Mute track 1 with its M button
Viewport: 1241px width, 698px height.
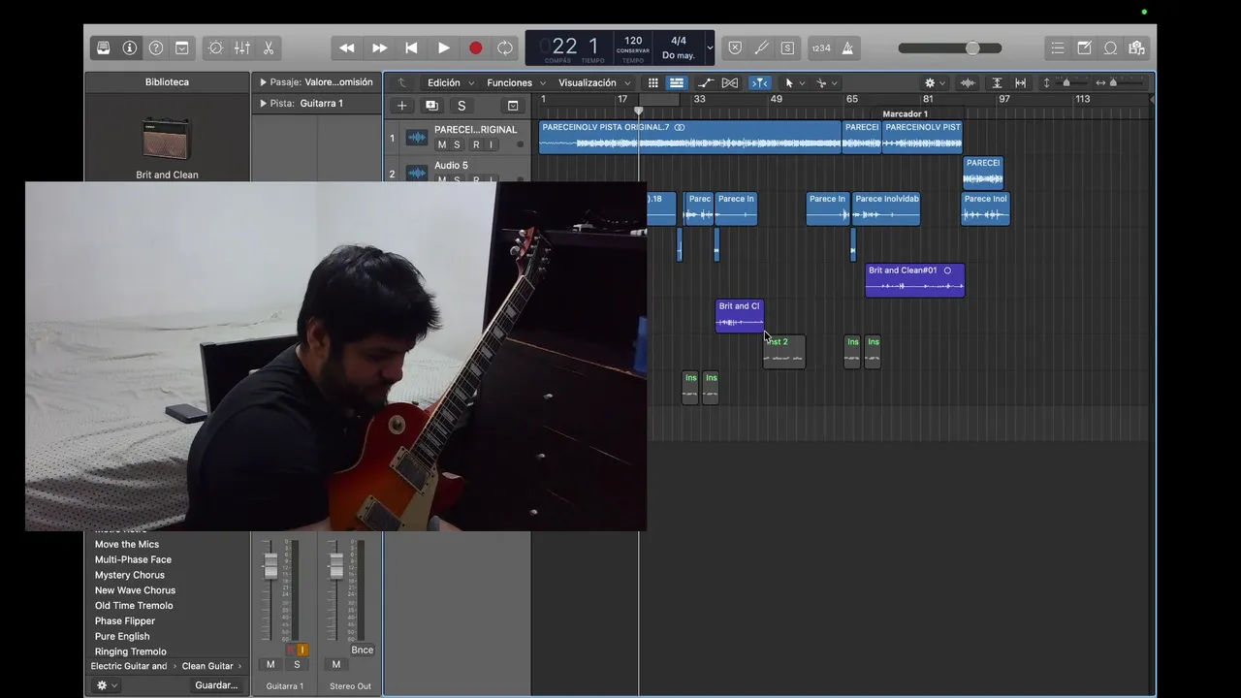coord(442,145)
